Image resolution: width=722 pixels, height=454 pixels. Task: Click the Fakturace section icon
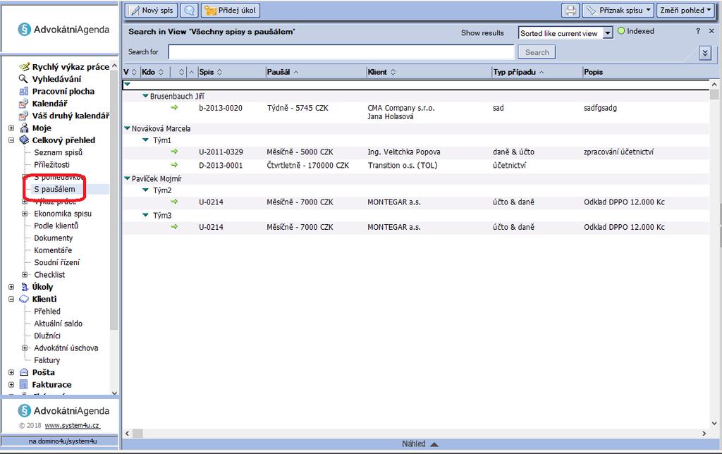(24, 384)
